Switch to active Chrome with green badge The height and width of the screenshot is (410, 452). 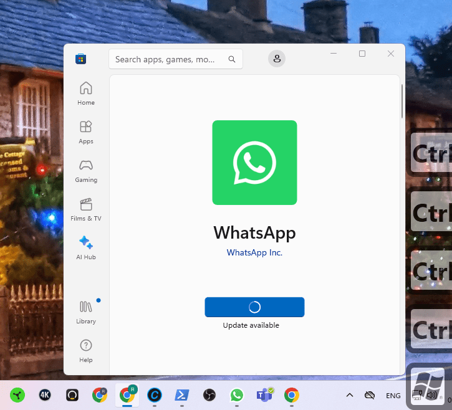(127, 395)
